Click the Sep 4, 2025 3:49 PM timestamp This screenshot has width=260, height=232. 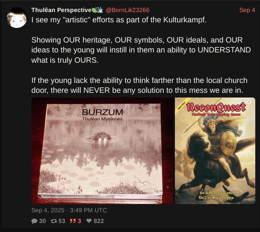tap(69, 210)
